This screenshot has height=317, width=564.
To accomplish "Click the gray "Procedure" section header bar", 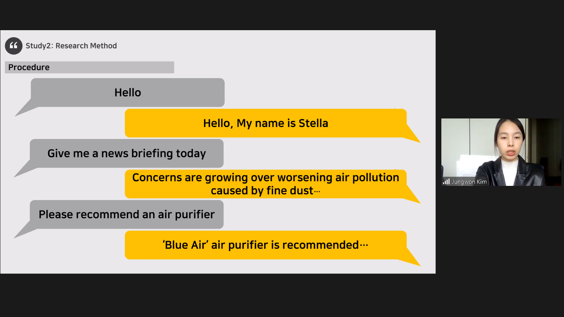I will click(89, 67).
